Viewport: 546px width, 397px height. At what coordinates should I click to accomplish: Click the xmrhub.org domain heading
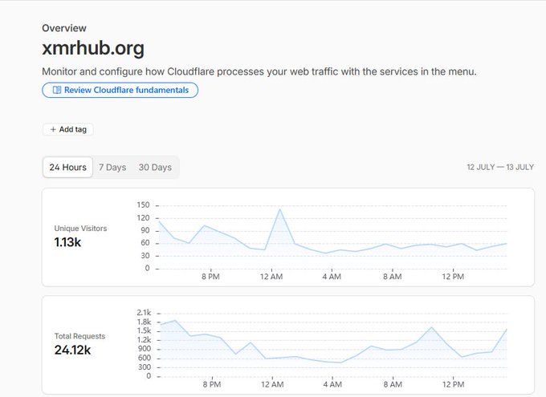point(93,48)
